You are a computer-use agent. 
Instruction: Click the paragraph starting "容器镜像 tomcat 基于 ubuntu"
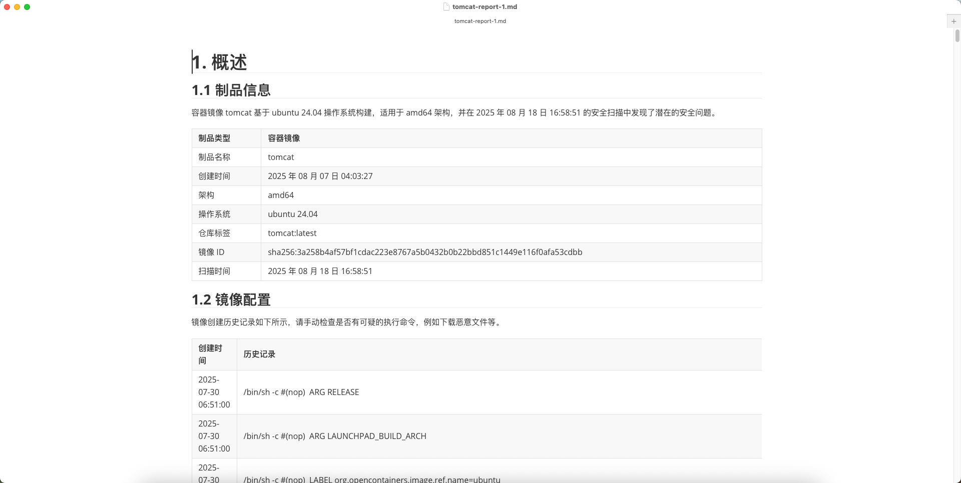pos(455,113)
